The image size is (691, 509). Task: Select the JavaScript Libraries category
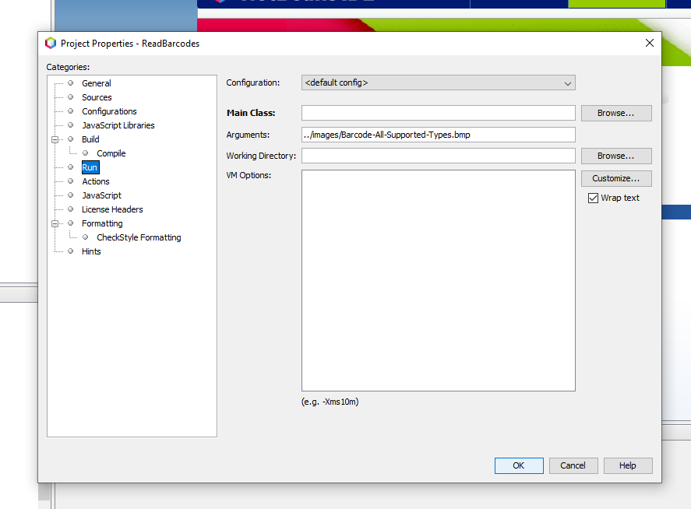click(x=118, y=125)
